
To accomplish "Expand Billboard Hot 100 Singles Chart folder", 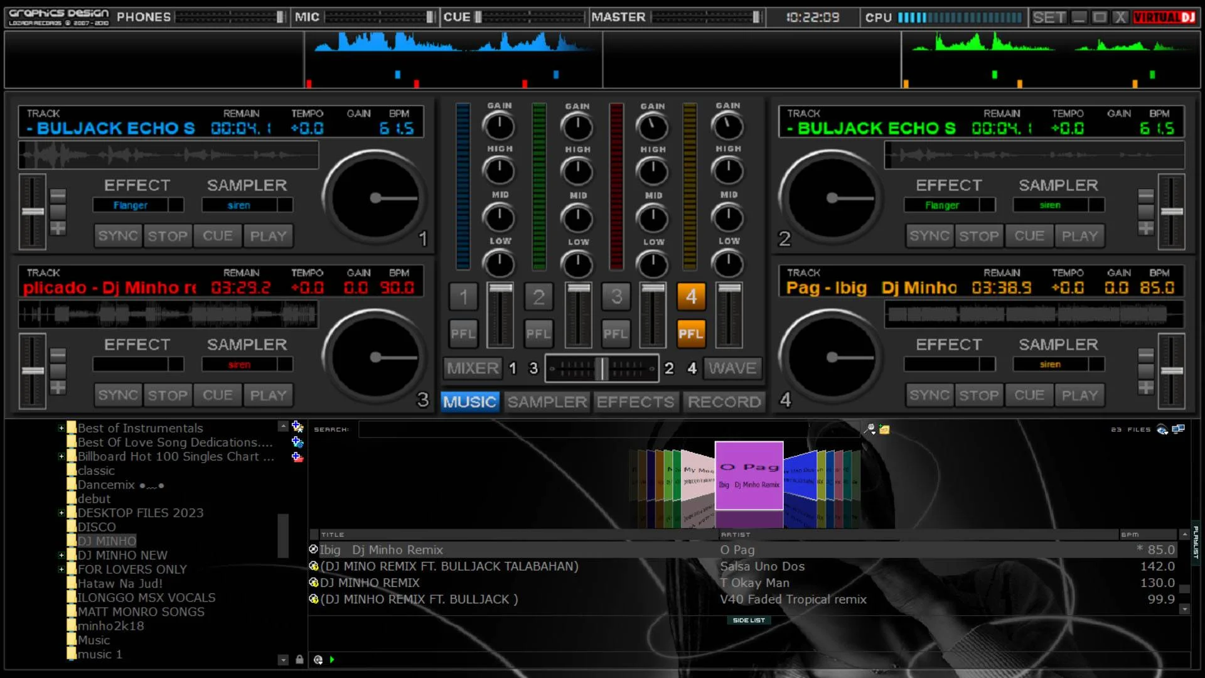I will 61,456.
